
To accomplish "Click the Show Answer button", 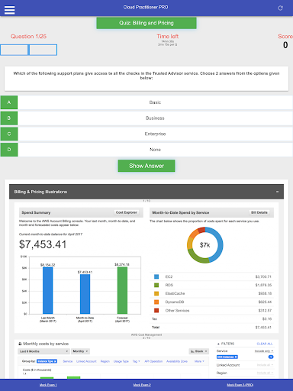I will tap(146, 166).
